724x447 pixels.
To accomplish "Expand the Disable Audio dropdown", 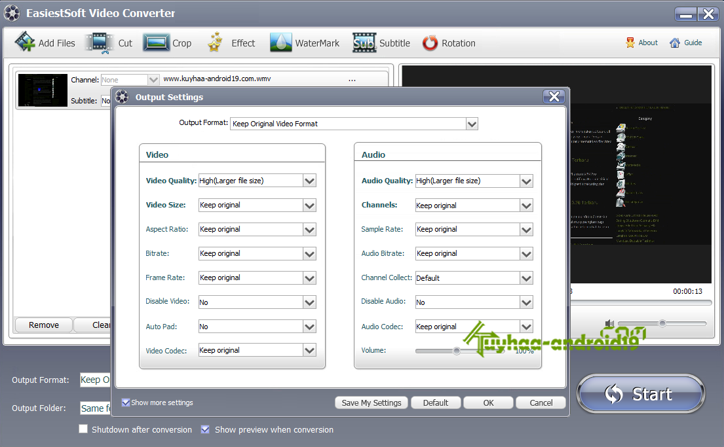I will [526, 302].
